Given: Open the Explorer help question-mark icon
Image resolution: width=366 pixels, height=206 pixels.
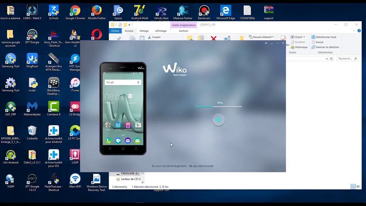Looking at the screenshot, I should (x=359, y=31).
